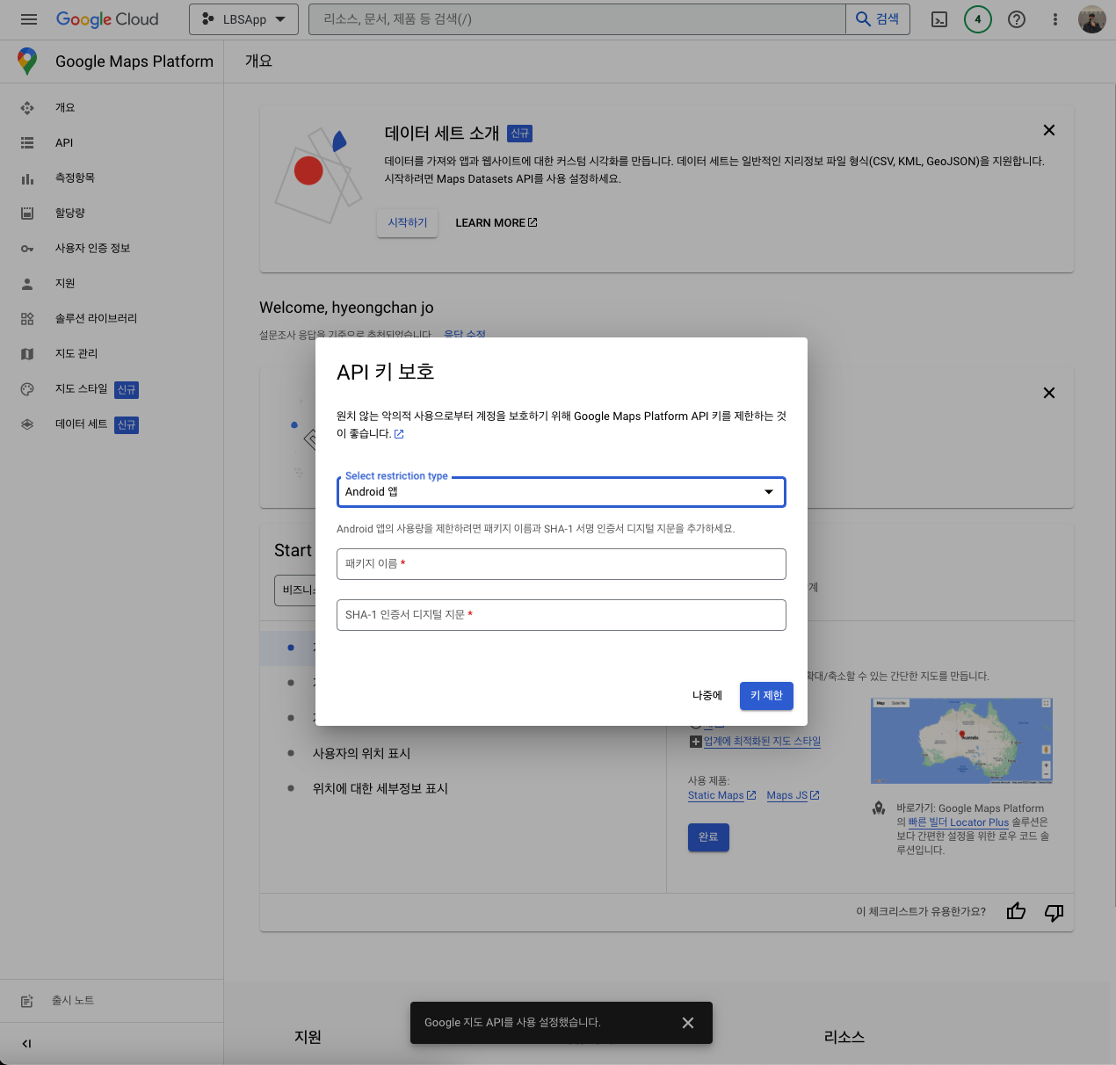Click 나중에 to skip restriction
The height and width of the screenshot is (1065, 1116).
(707, 696)
